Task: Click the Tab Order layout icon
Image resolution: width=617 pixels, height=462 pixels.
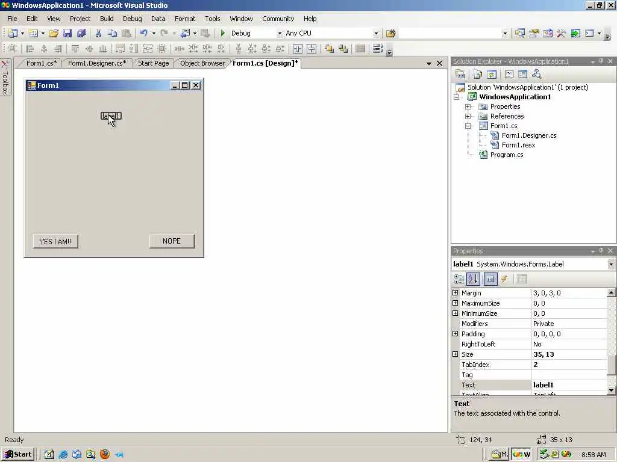Action: (378, 49)
